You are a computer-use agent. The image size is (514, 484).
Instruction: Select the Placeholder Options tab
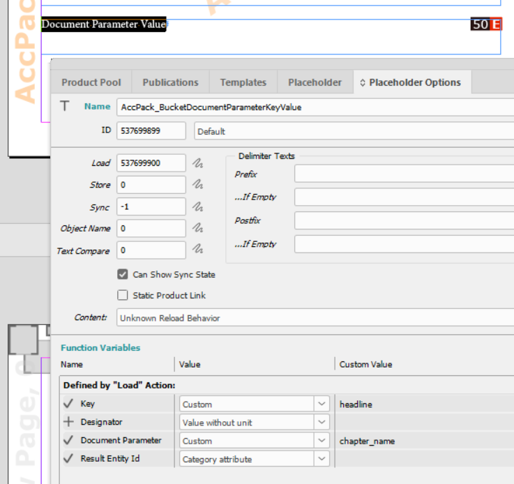coord(412,82)
